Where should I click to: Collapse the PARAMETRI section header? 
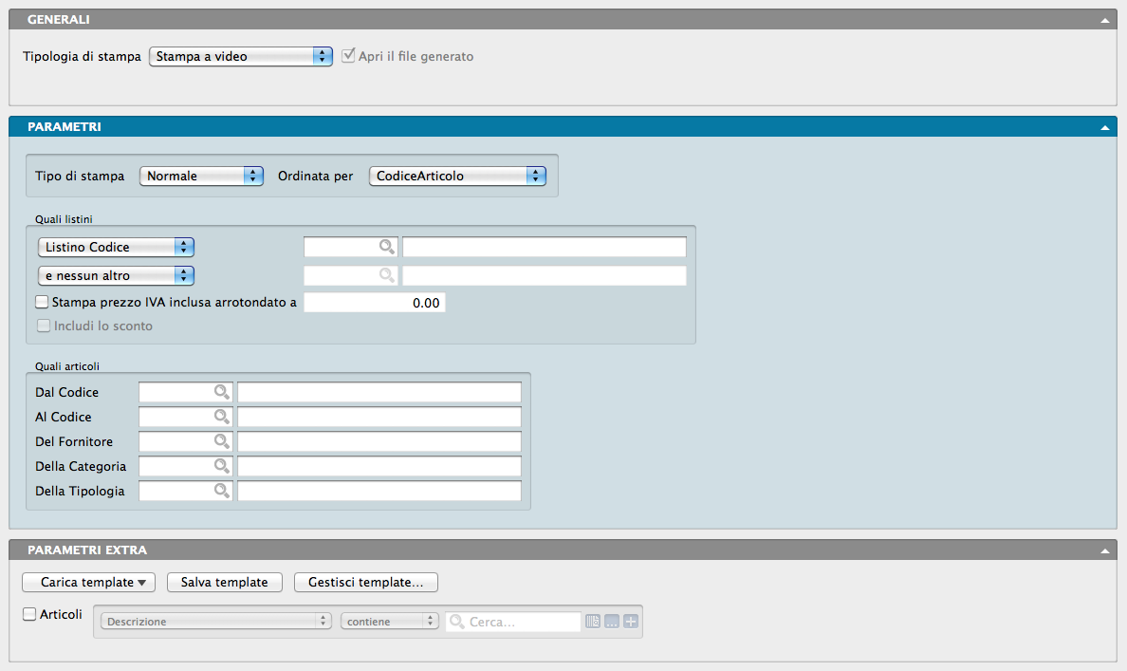coord(1104,126)
